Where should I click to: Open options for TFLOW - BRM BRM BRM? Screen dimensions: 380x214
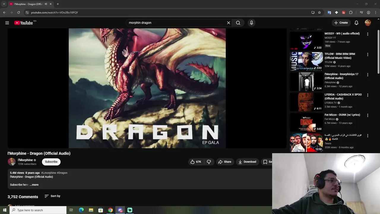pyautogui.click(x=368, y=55)
